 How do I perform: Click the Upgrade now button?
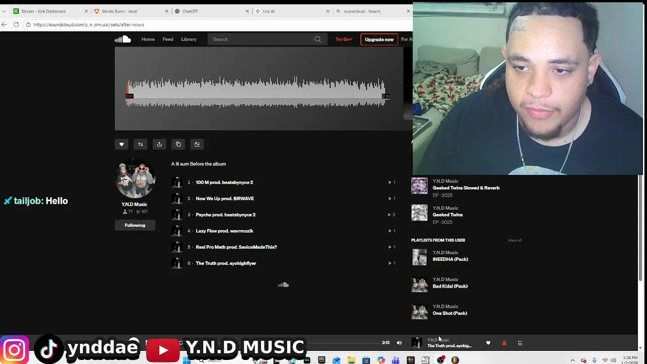[379, 39]
